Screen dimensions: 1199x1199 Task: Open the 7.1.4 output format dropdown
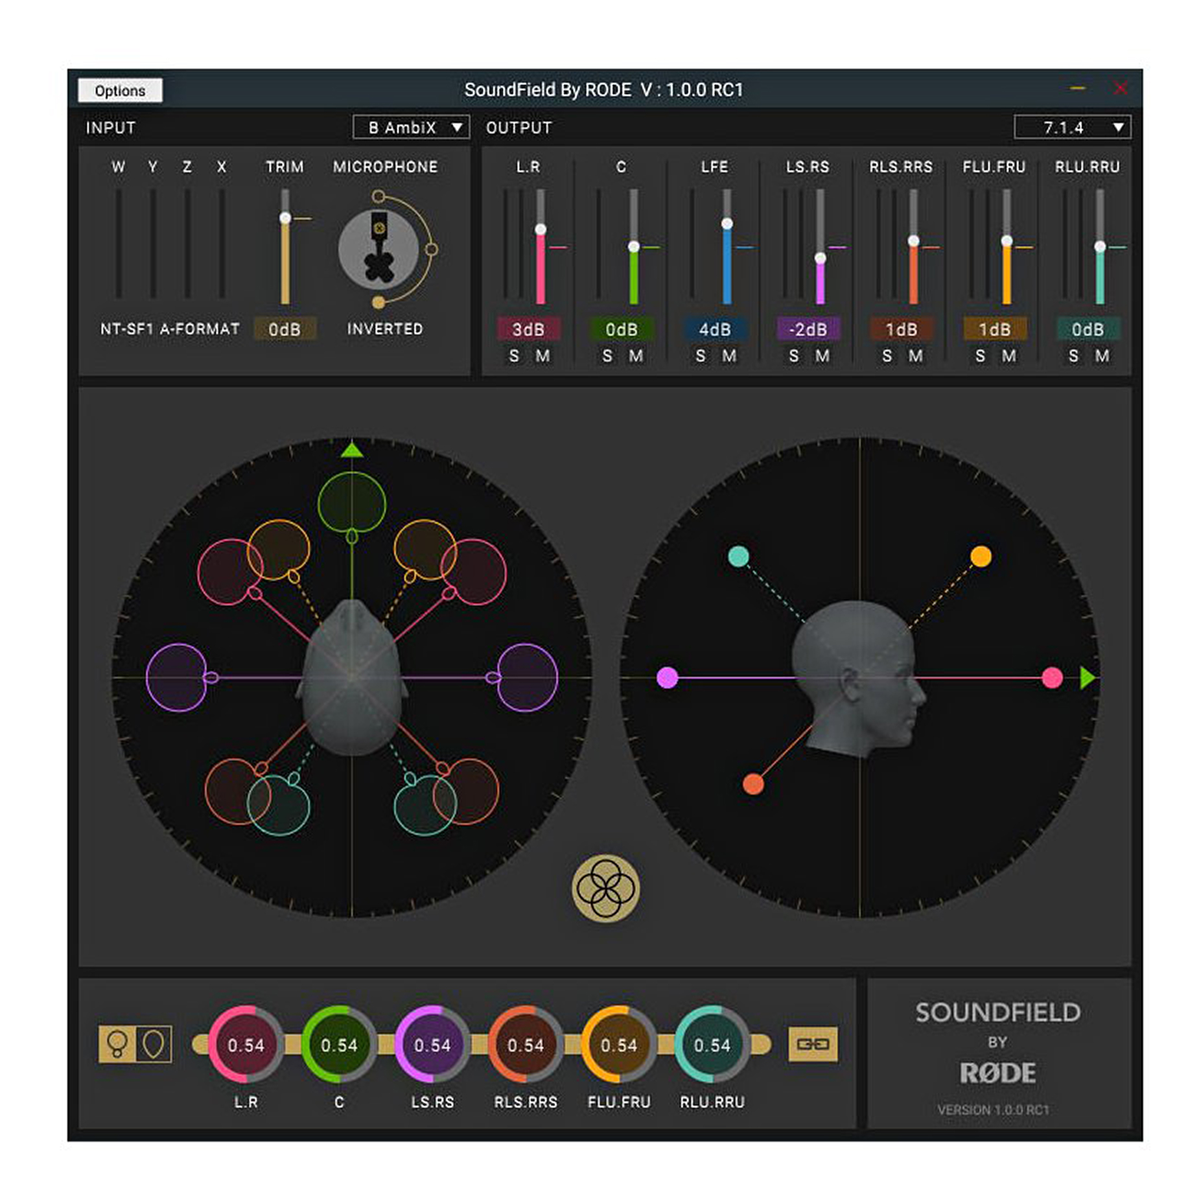point(1072,128)
